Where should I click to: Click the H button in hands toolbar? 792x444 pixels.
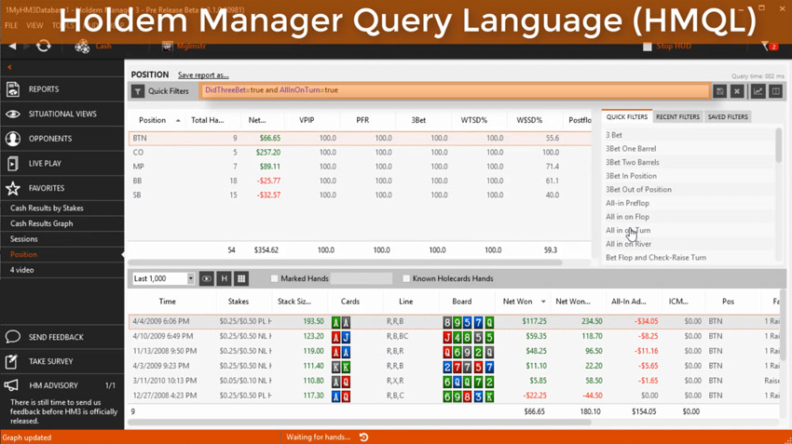(x=224, y=278)
